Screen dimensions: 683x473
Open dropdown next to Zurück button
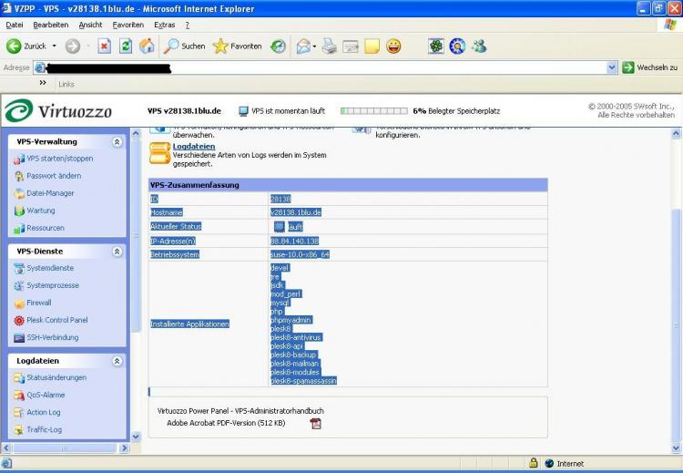point(54,46)
